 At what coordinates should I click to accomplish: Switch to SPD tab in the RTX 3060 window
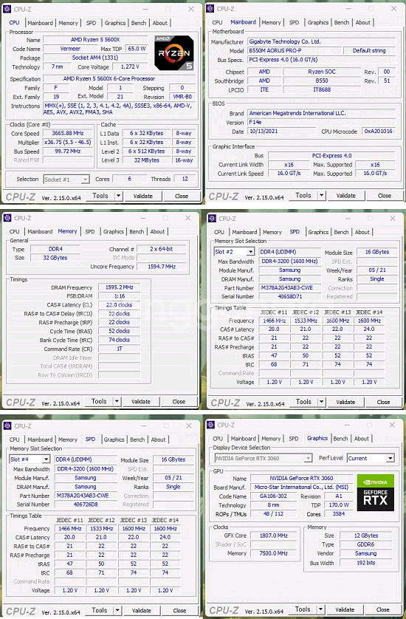294,439
